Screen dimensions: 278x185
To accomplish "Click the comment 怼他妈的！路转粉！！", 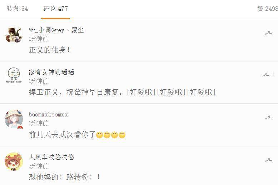I will [65, 177].
